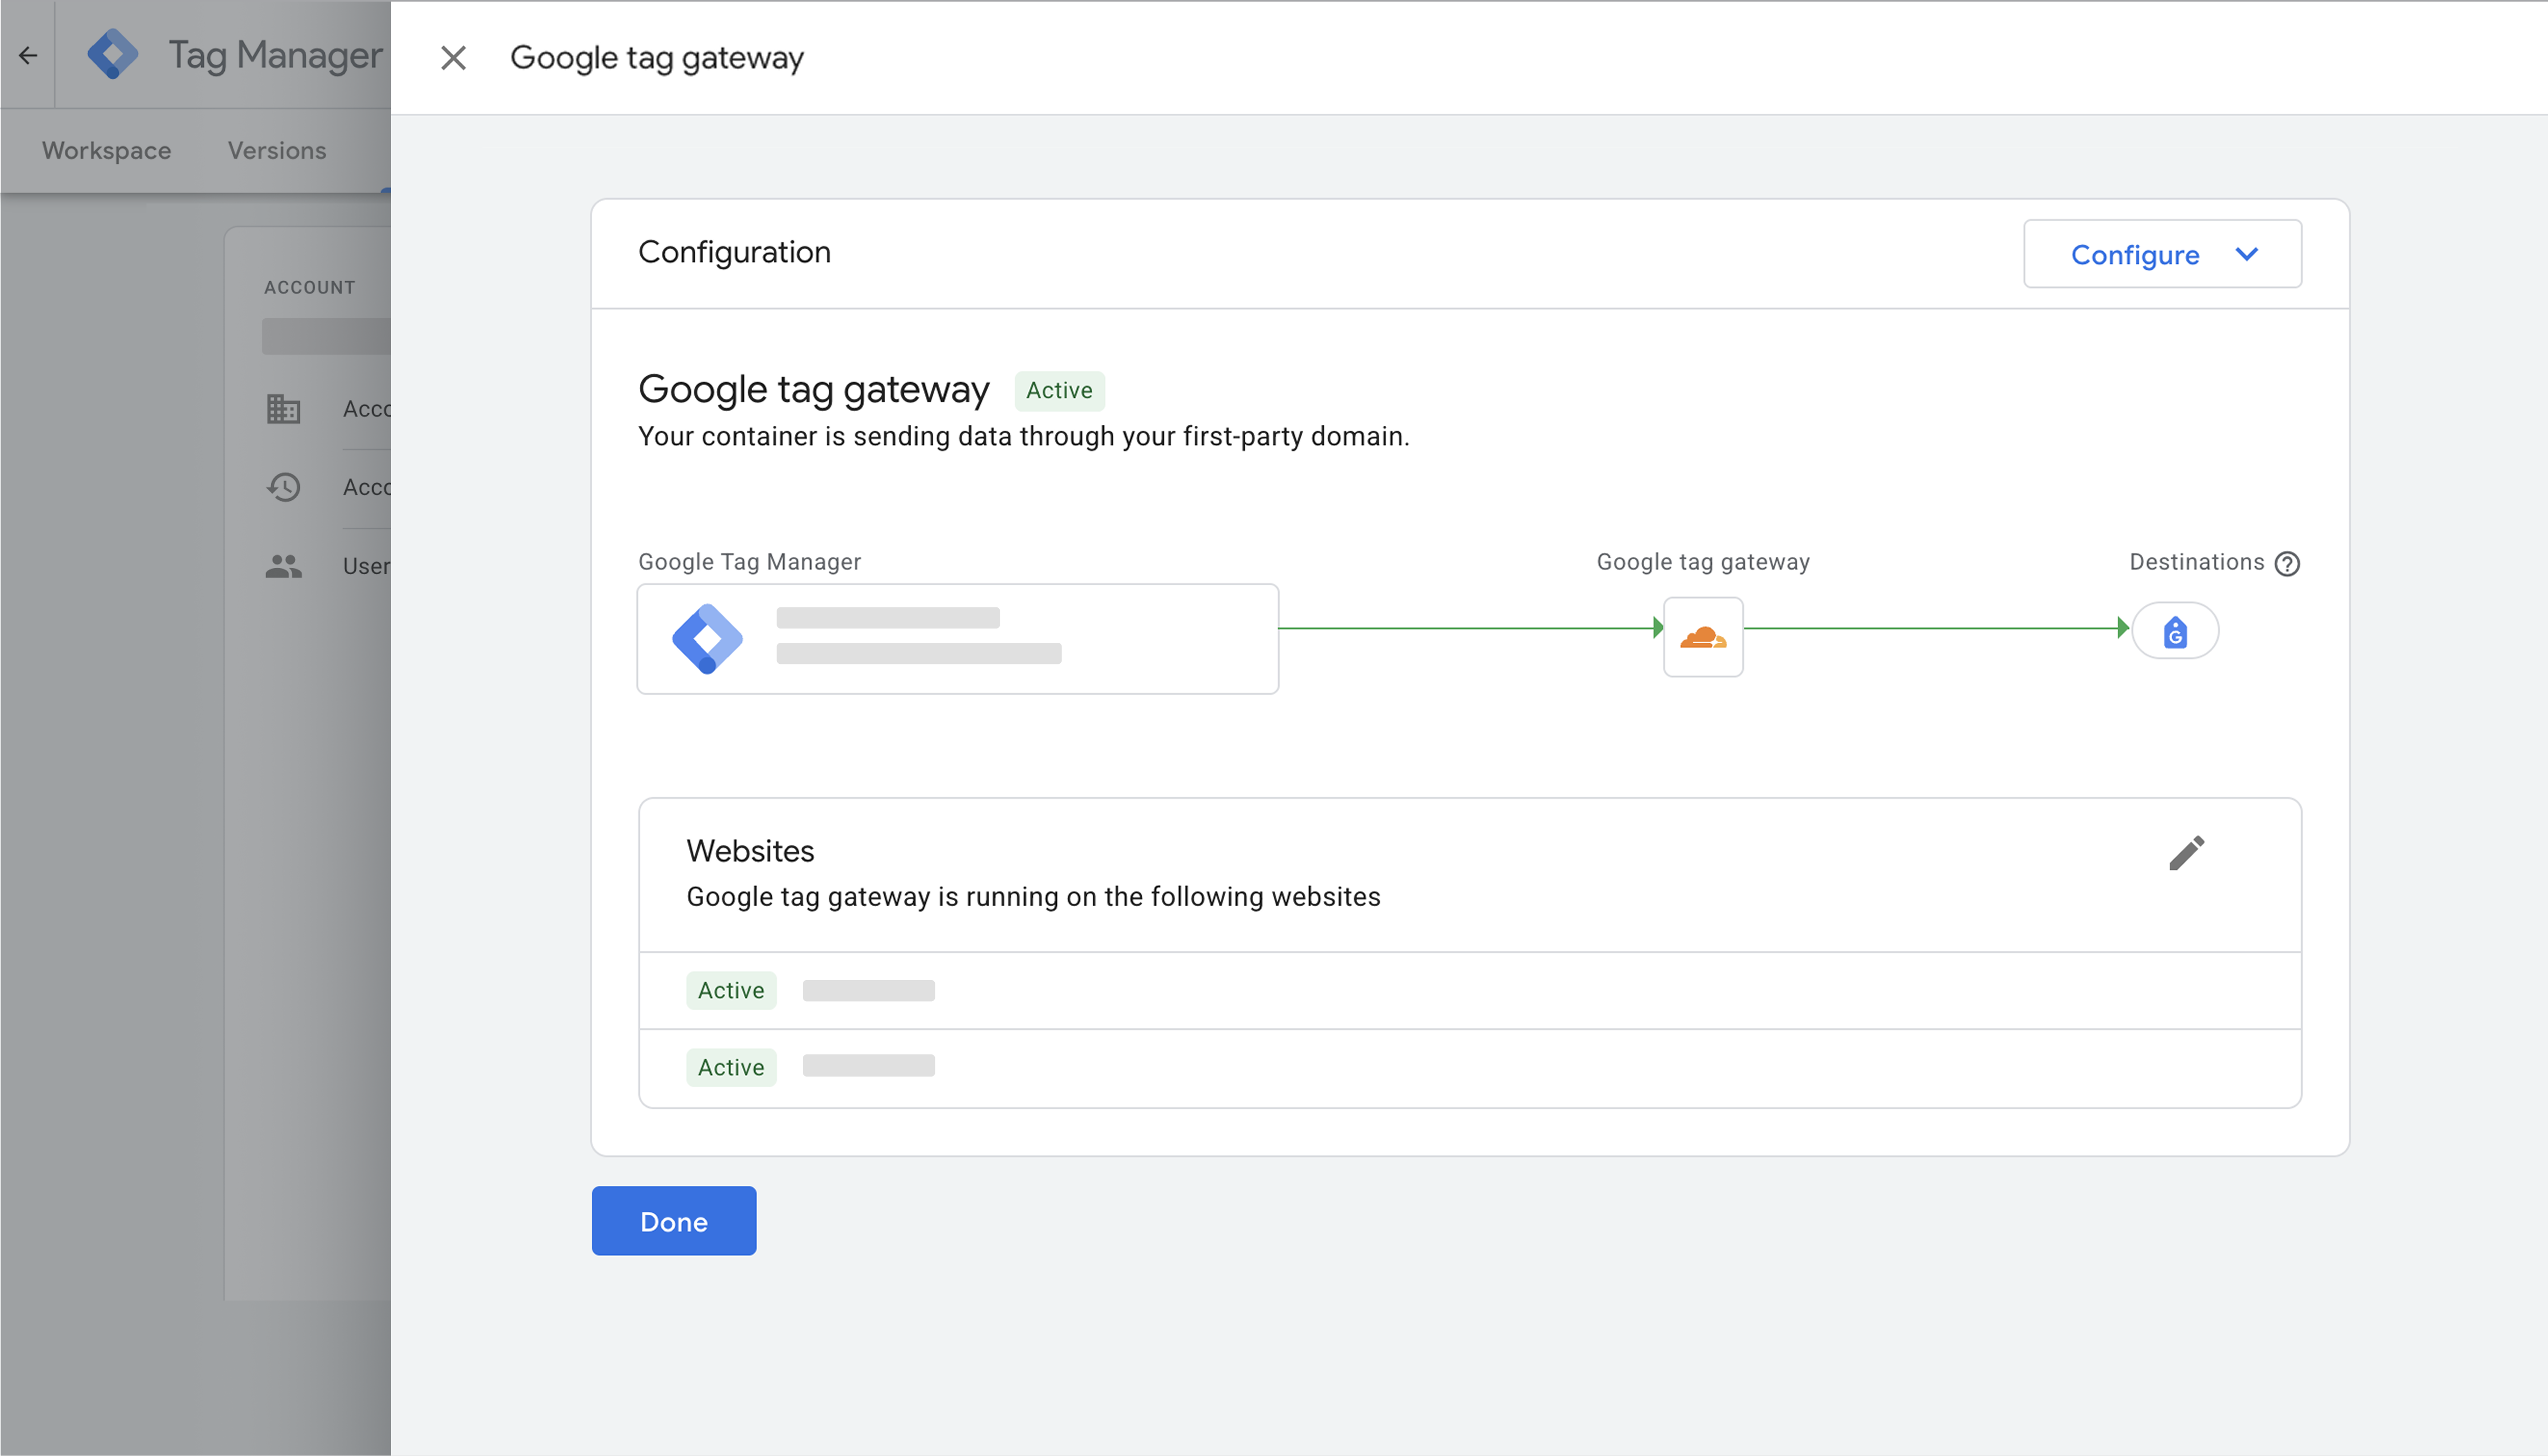Screen dimensions: 2548x1456
Task: Click the Cloudflare gateway icon
Action: (x=1703, y=637)
